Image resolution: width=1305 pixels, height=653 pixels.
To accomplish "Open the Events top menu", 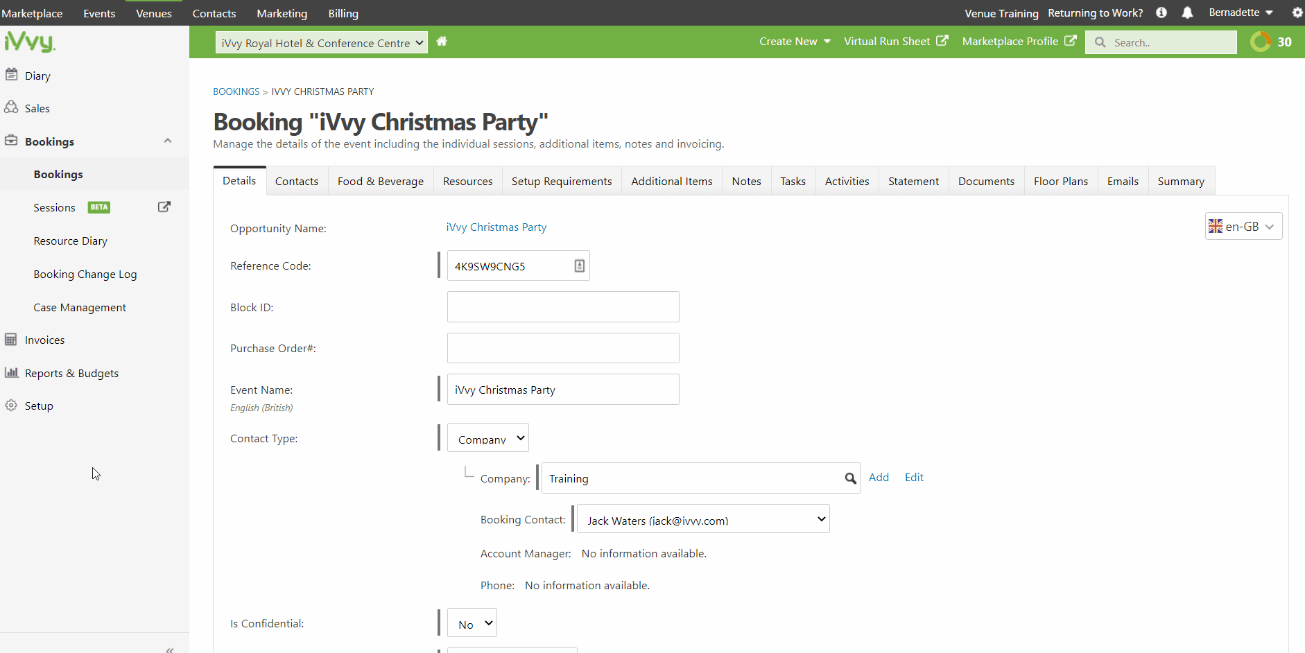I will point(99,13).
